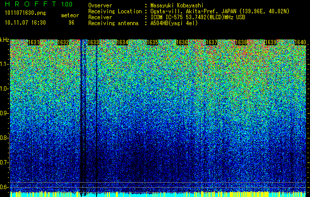Click the 1.0 frequency axis label
This screenshot has width=310, height=197.
(4, 89)
